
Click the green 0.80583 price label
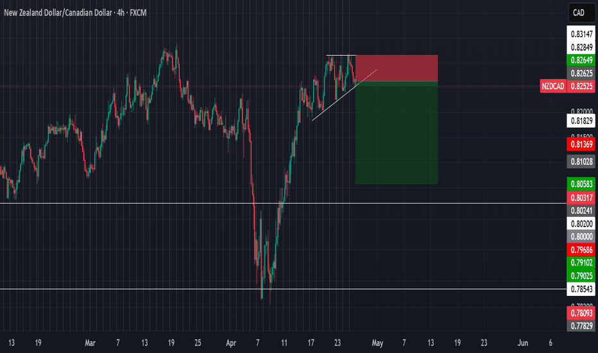581,184
